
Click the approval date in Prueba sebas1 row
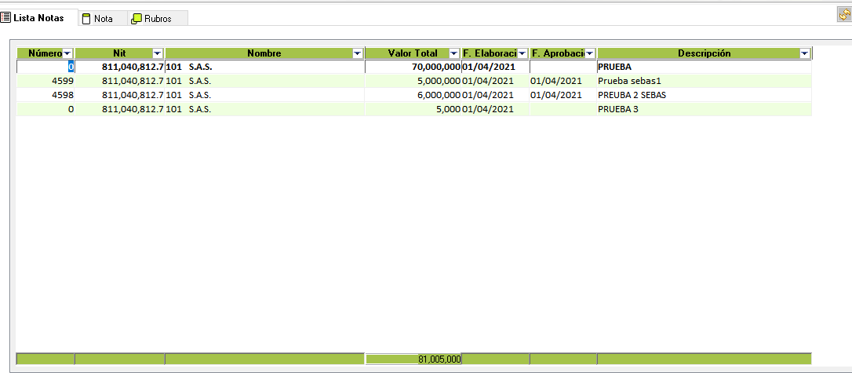click(x=563, y=81)
